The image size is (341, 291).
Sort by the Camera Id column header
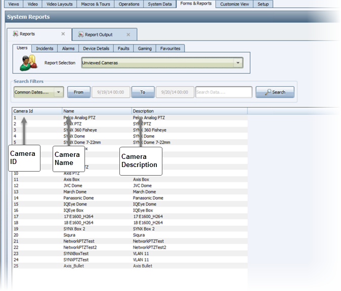click(x=37, y=111)
